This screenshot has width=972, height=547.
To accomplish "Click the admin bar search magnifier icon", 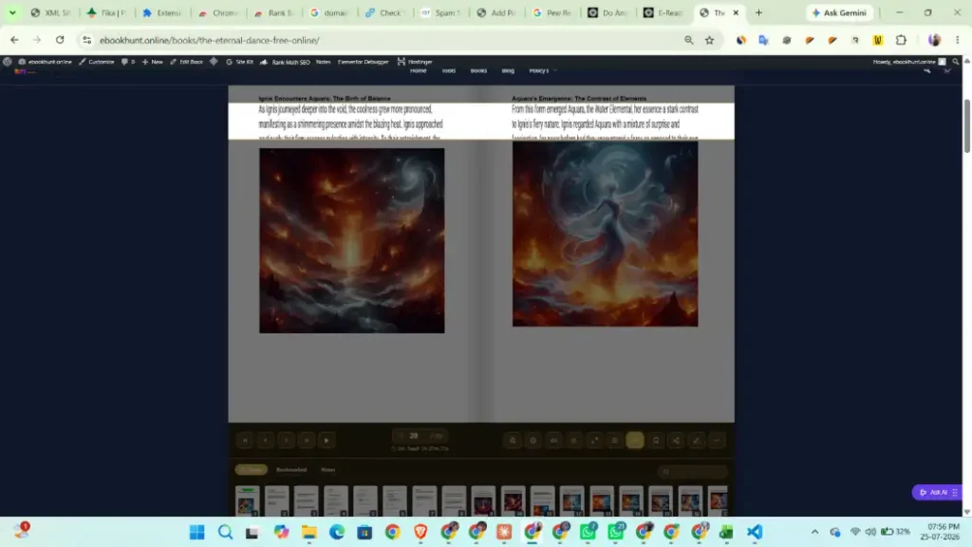I will [955, 62].
